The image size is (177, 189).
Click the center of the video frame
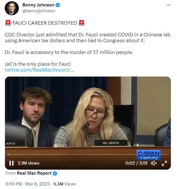tap(88, 123)
